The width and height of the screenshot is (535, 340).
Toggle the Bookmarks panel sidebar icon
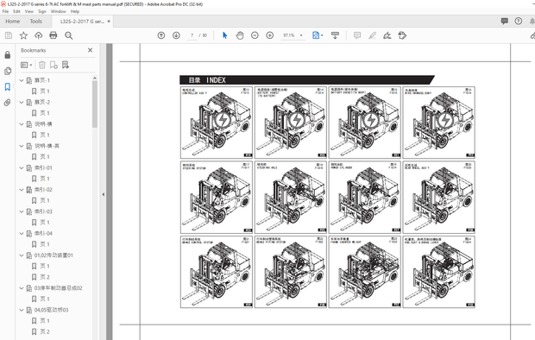tap(8, 86)
